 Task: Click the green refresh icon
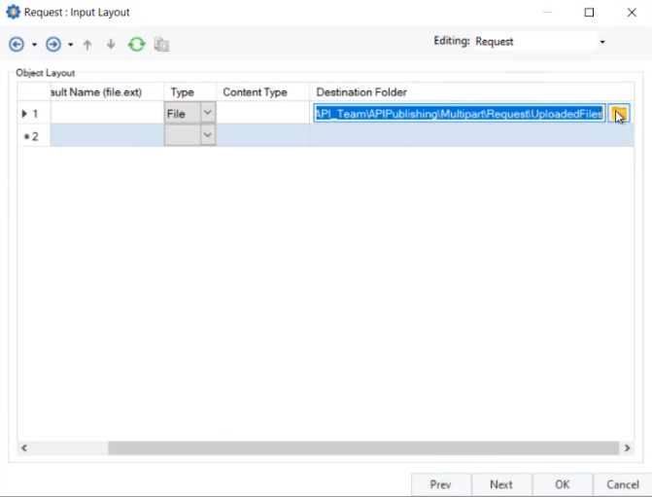coord(136,44)
